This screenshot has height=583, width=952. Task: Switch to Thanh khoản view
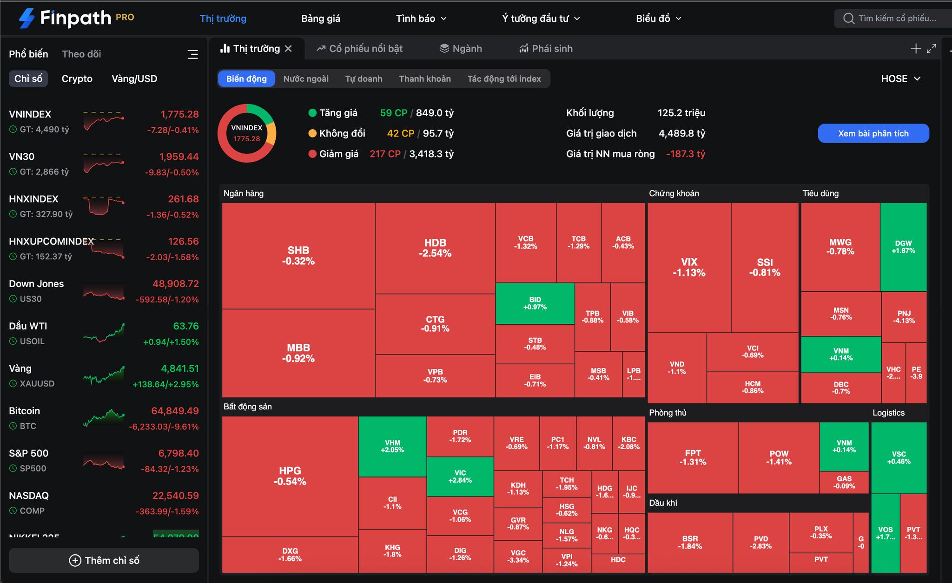(425, 79)
